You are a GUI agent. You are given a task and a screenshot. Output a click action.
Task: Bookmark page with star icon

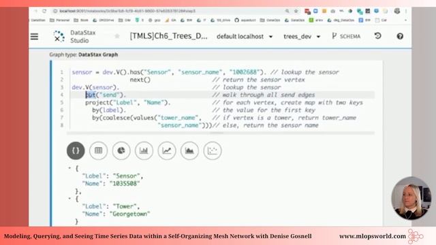point(296,11)
